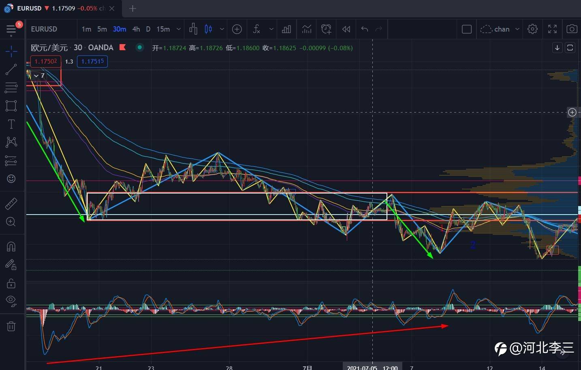Toggle lock all drawings
Image resolution: width=581 pixels, height=370 pixels.
pyautogui.click(x=11, y=283)
